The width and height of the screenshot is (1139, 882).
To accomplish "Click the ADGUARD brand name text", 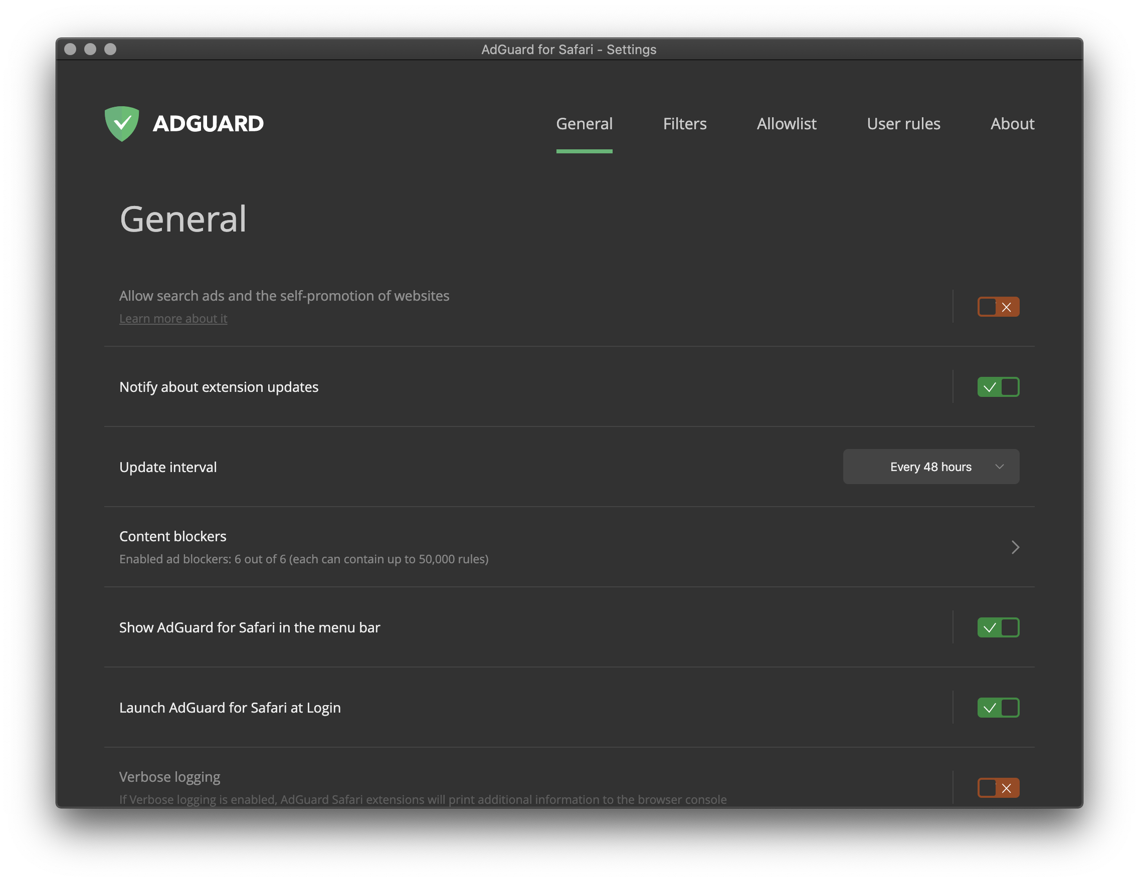I will coord(208,124).
